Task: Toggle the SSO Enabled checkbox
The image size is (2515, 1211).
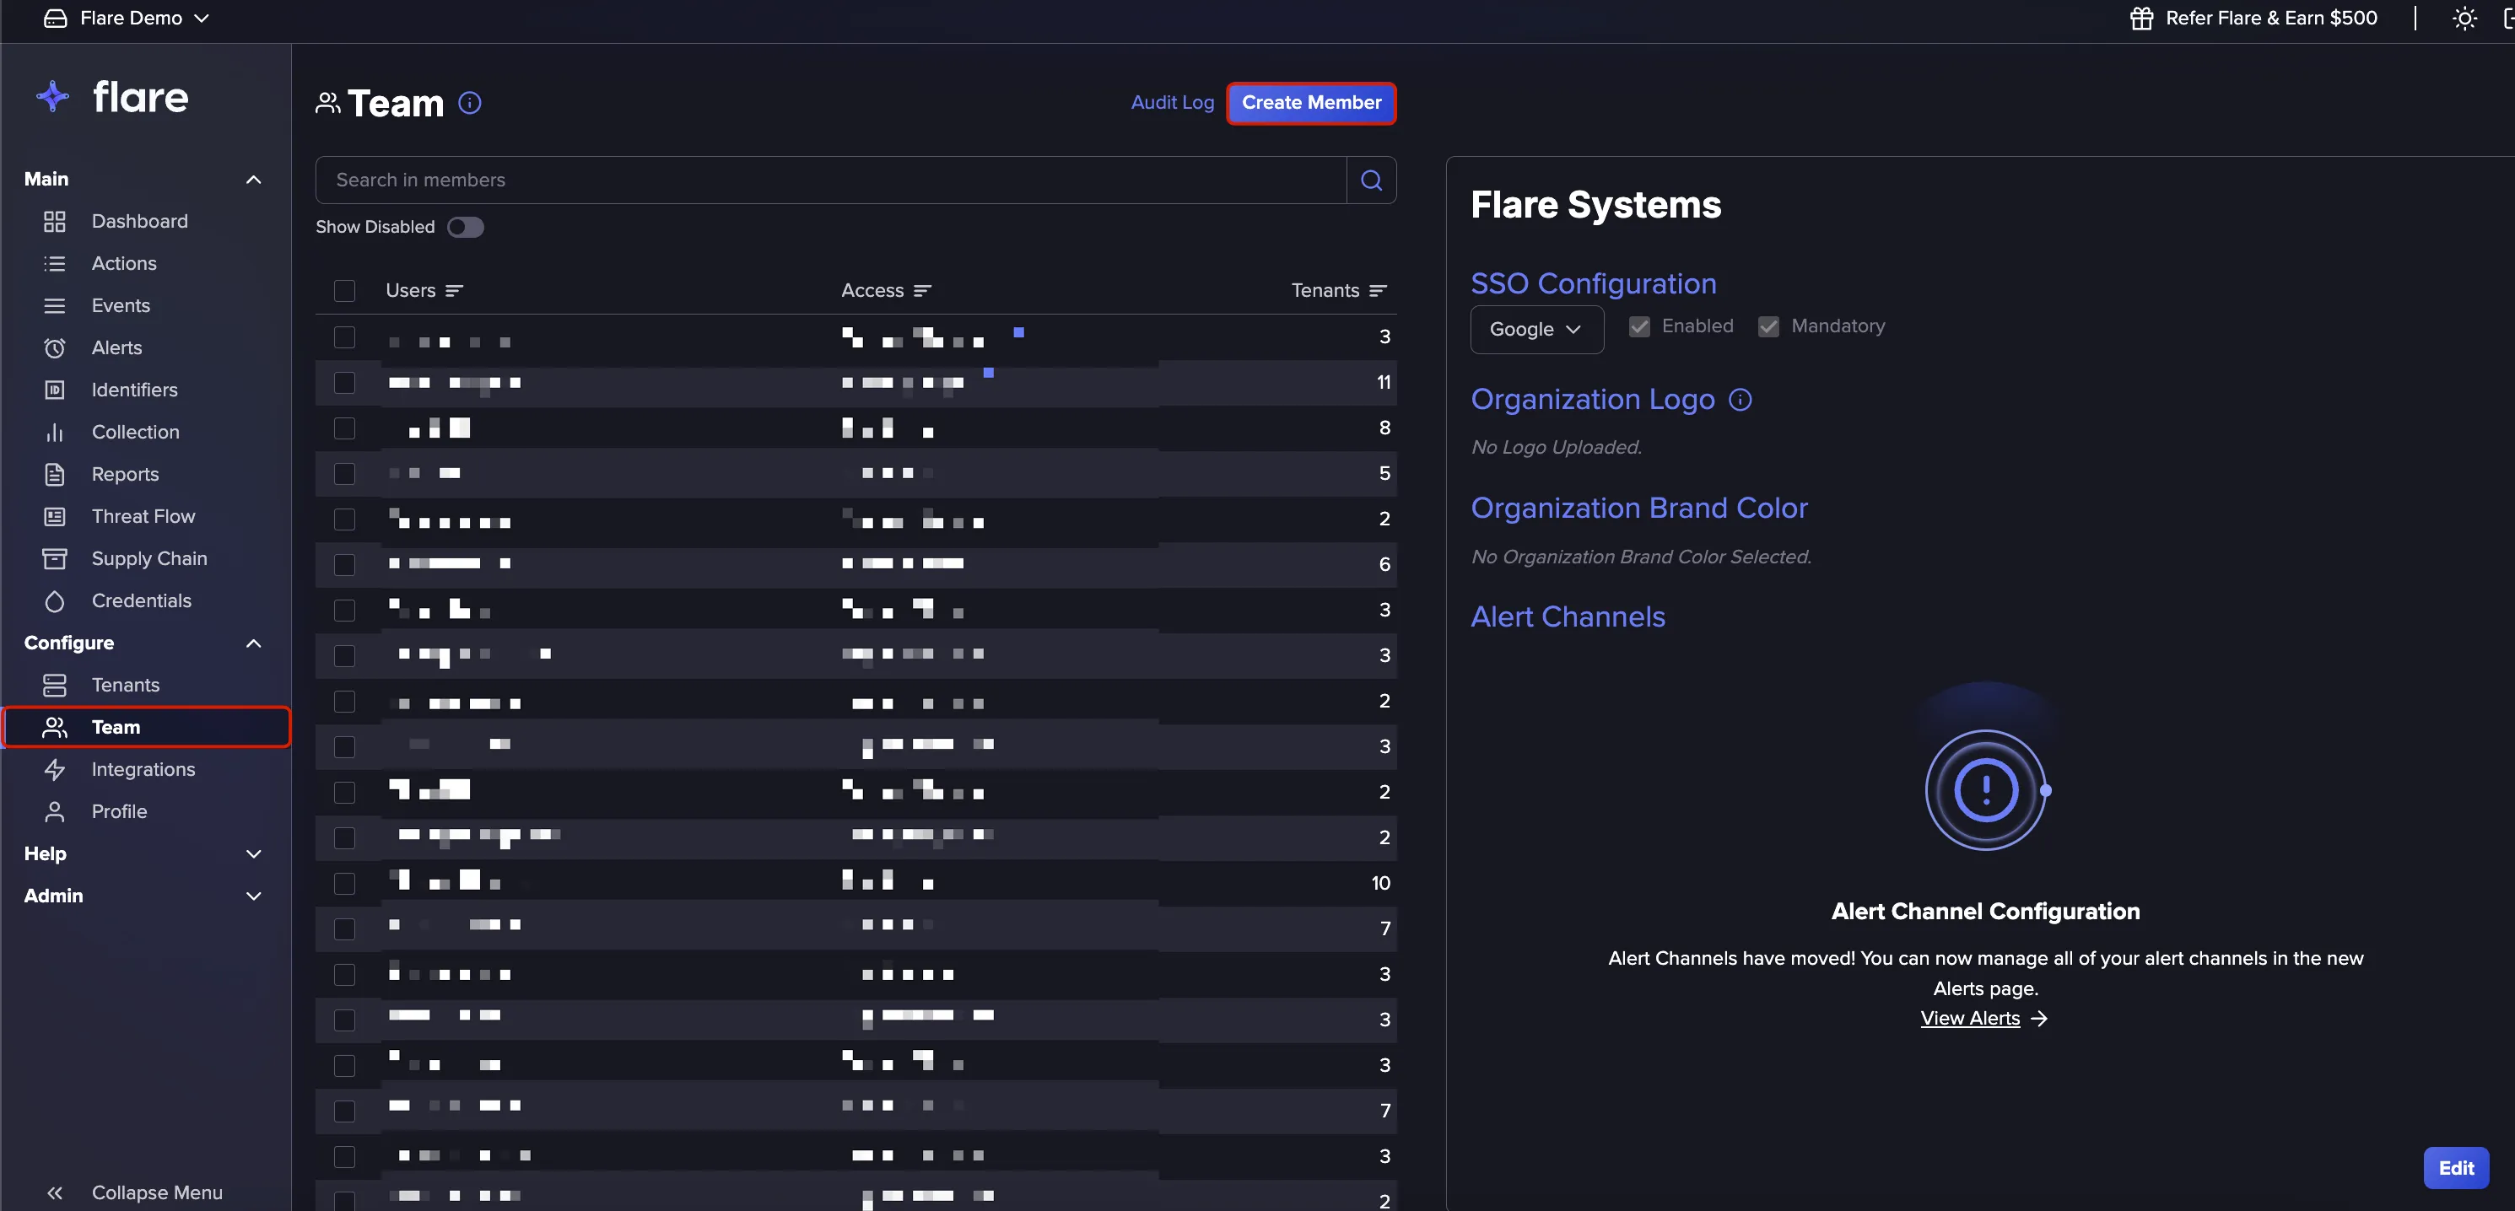Action: coord(1639,327)
